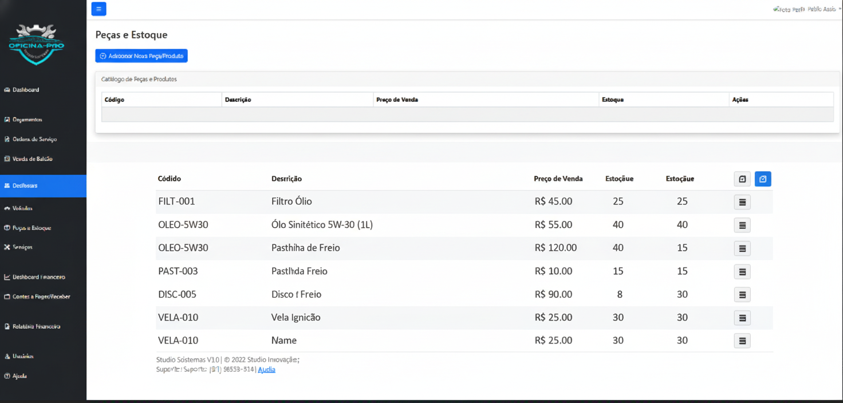Click the Disco f Freio description
843x403 pixels.
coord(296,294)
